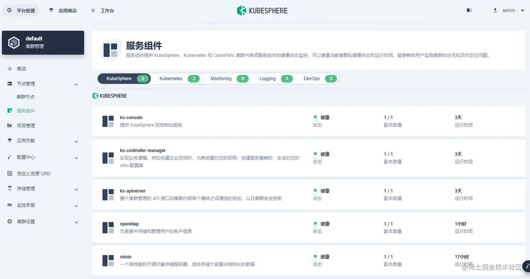This screenshot has width=530, height=279.
Task: Click the 工作台 text label
Action: tap(107, 11)
